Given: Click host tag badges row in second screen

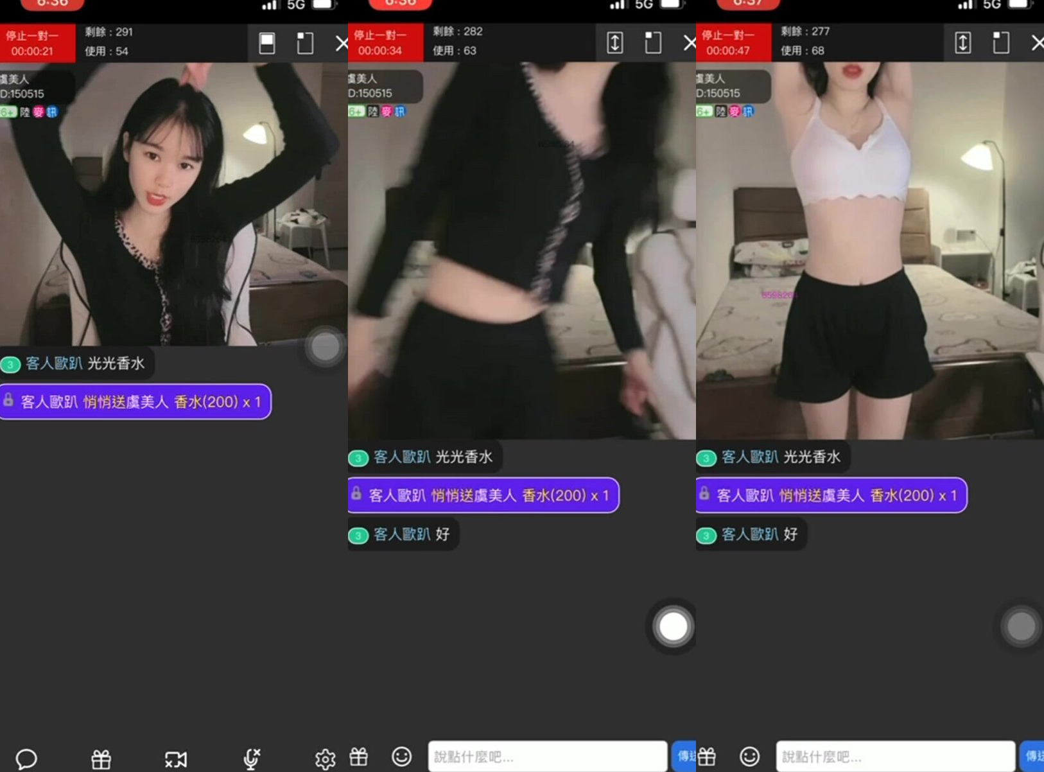Looking at the screenshot, I should (x=377, y=112).
